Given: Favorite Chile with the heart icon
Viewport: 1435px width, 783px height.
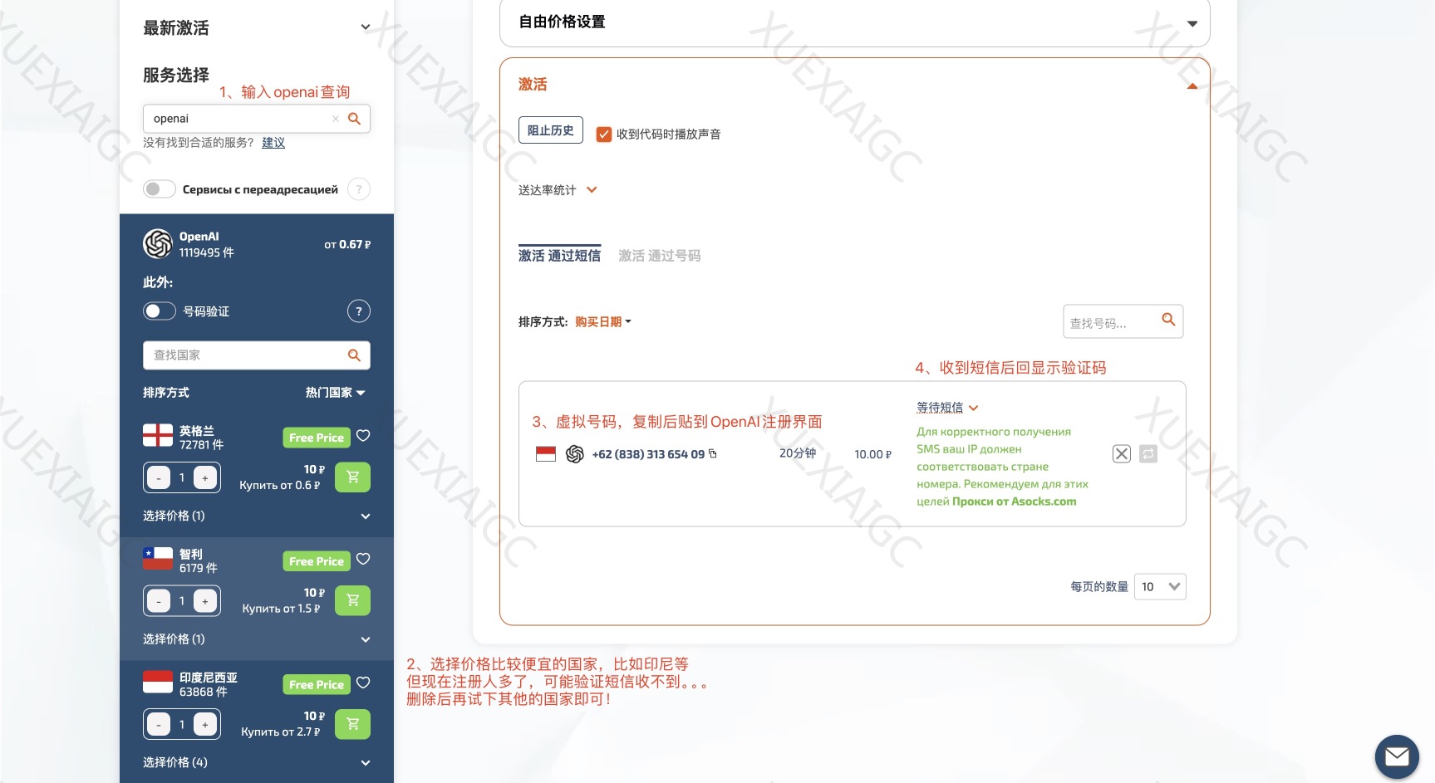Looking at the screenshot, I should 363,559.
